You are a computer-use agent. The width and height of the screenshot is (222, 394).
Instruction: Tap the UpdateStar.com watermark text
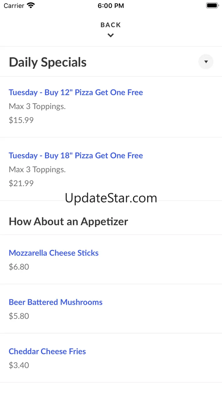point(111,198)
